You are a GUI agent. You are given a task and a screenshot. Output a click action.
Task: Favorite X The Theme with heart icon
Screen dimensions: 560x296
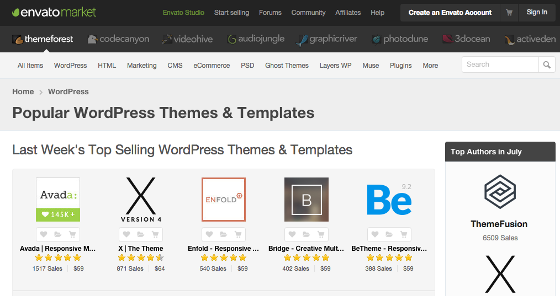pos(126,234)
